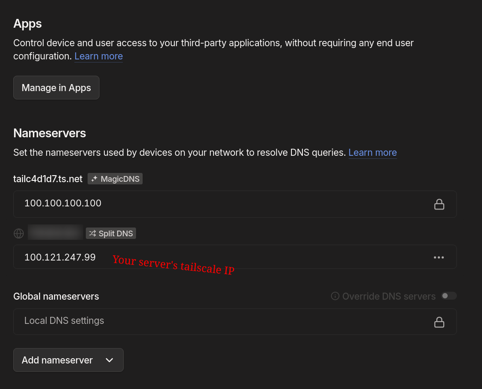
Task: Click the Add nameserver button text
Action: (x=57, y=360)
